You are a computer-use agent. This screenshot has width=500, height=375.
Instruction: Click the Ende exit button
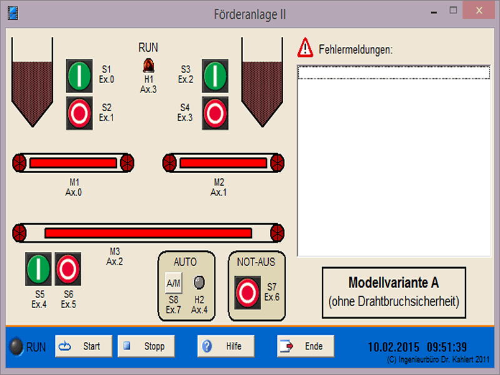[306, 346]
